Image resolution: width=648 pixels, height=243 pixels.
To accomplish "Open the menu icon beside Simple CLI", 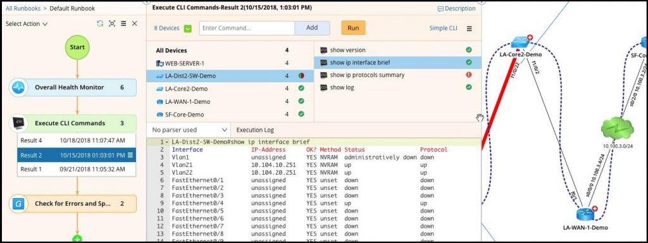I will coord(469,28).
